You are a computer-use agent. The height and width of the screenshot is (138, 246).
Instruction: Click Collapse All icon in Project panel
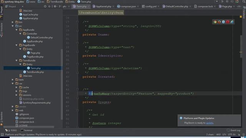49,7
